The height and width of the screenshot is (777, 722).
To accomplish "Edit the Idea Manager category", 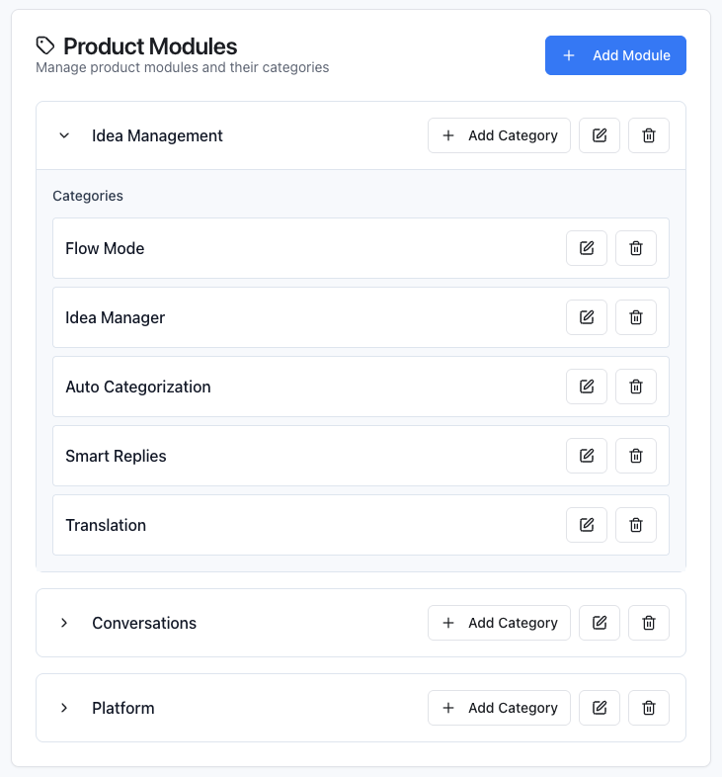I will point(587,317).
